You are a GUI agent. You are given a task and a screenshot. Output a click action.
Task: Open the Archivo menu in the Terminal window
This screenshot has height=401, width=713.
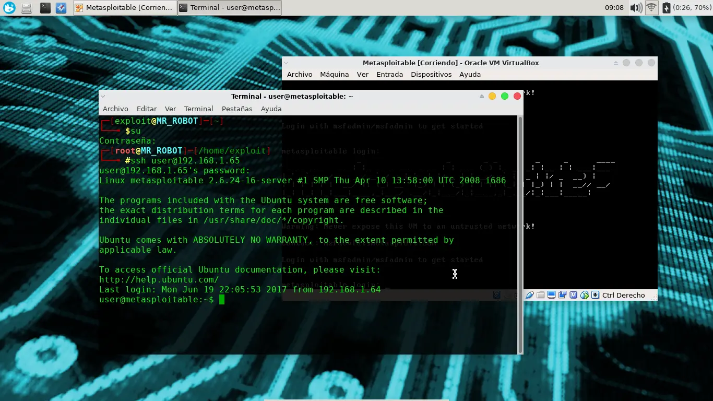pos(115,109)
